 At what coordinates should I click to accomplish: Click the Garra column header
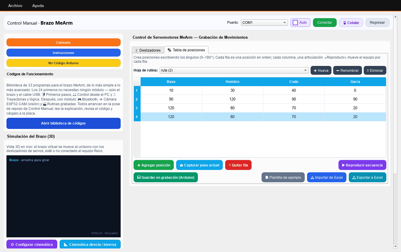[355, 82]
